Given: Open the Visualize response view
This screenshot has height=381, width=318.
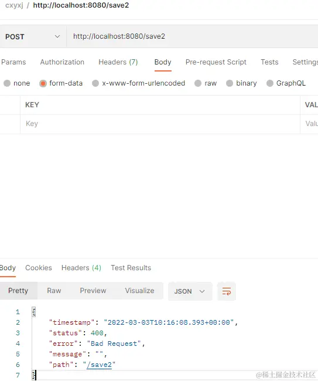Looking at the screenshot, I should pos(139,291).
